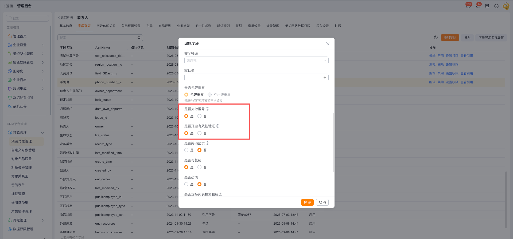Click the 系统迁移 icon
This screenshot has width=513, height=239.
10,106
